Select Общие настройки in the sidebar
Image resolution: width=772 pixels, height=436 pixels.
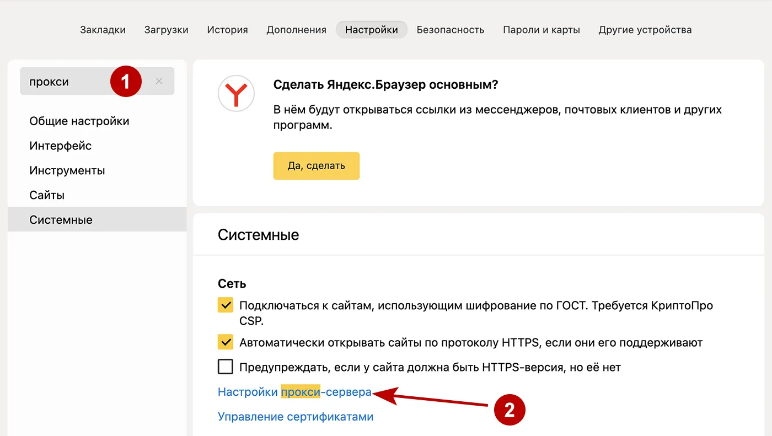(79, 121)
